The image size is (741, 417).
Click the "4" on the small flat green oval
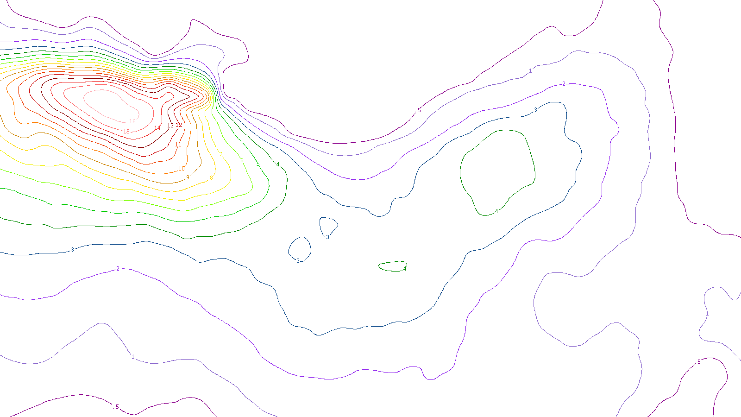(405, 269)
